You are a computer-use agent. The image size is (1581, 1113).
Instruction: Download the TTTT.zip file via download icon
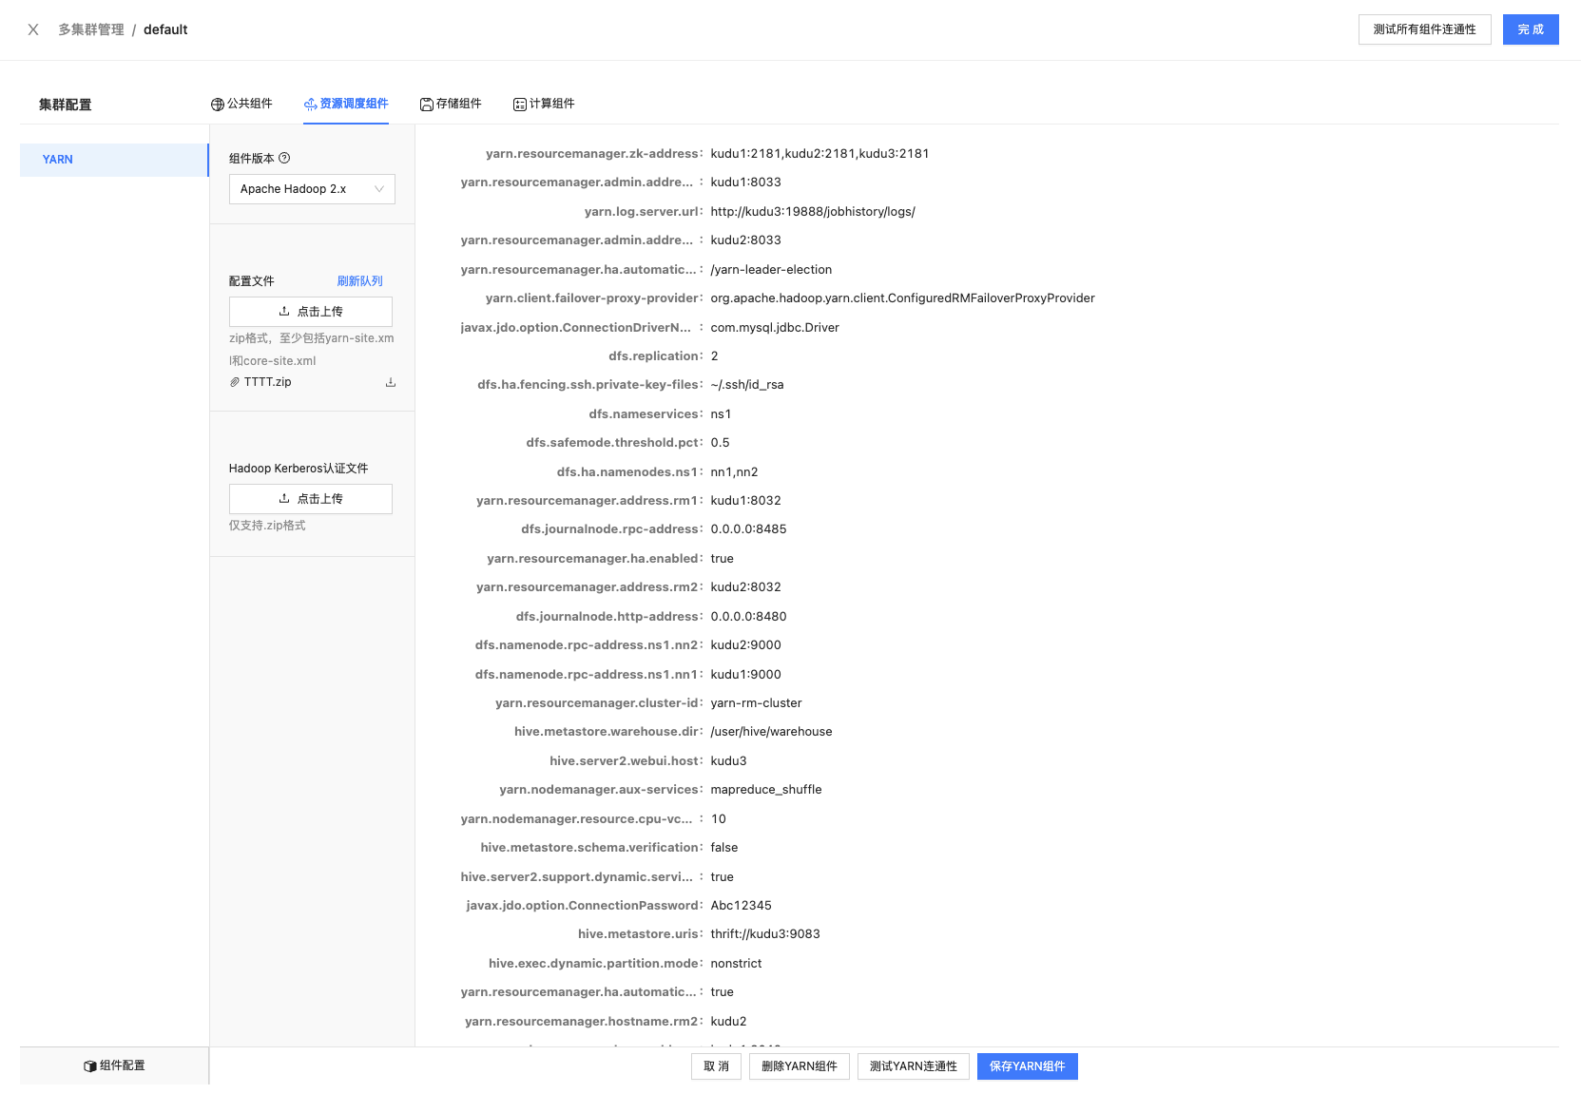click(x=391, y=382)
